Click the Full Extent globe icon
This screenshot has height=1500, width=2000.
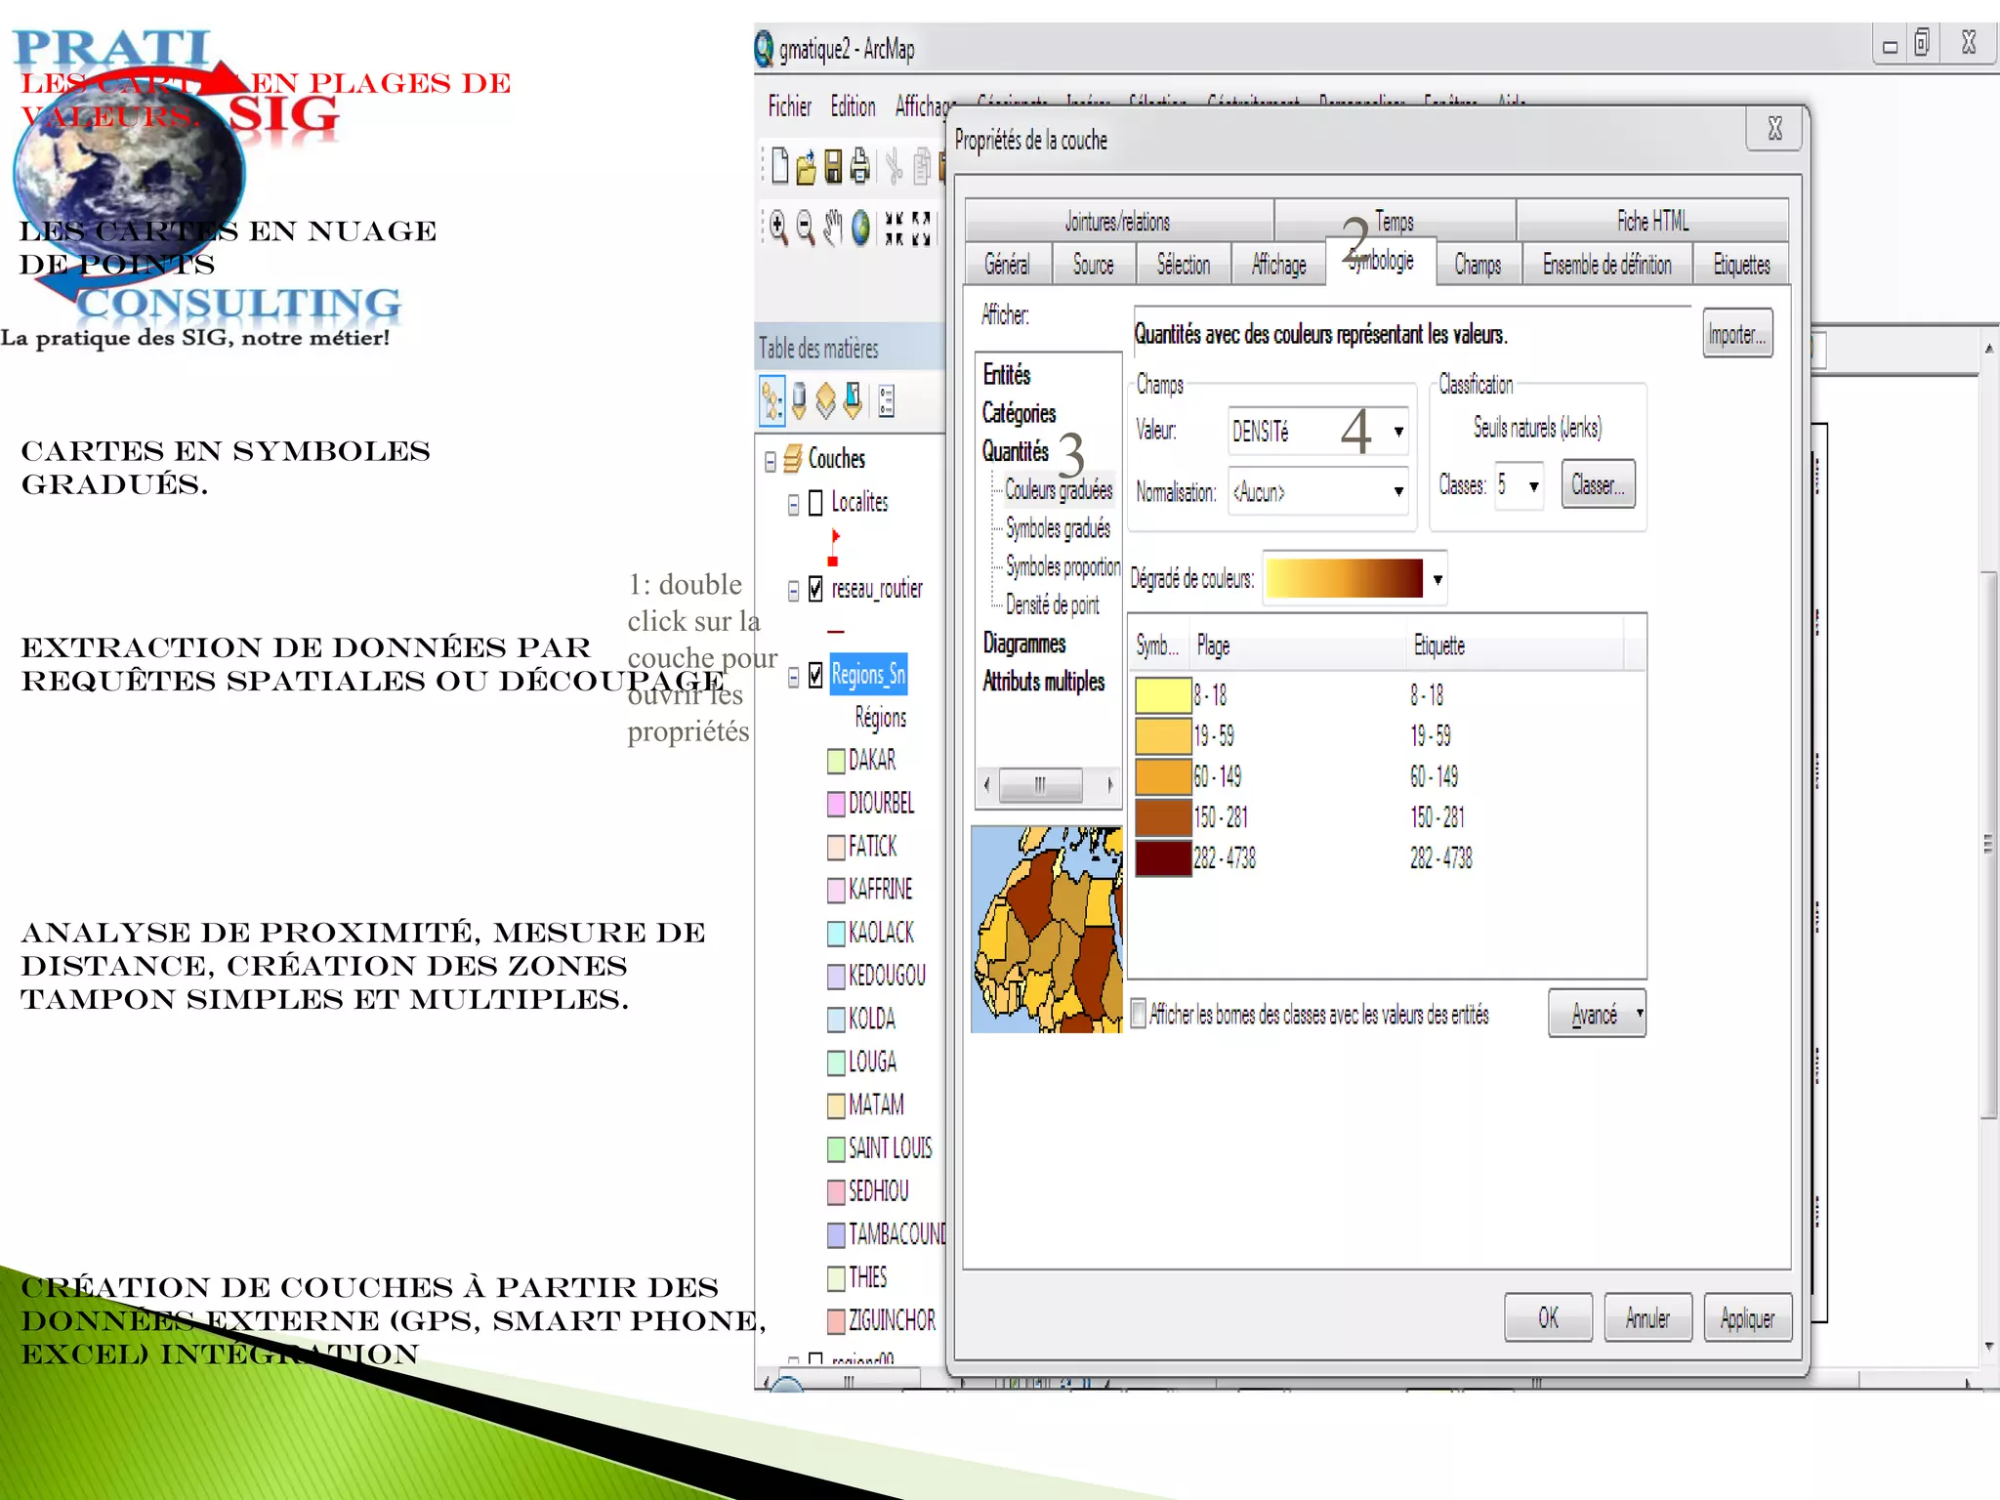(x=860, y=229)
